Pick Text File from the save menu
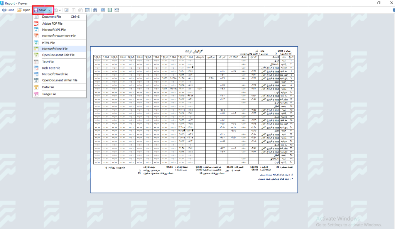 48,62
